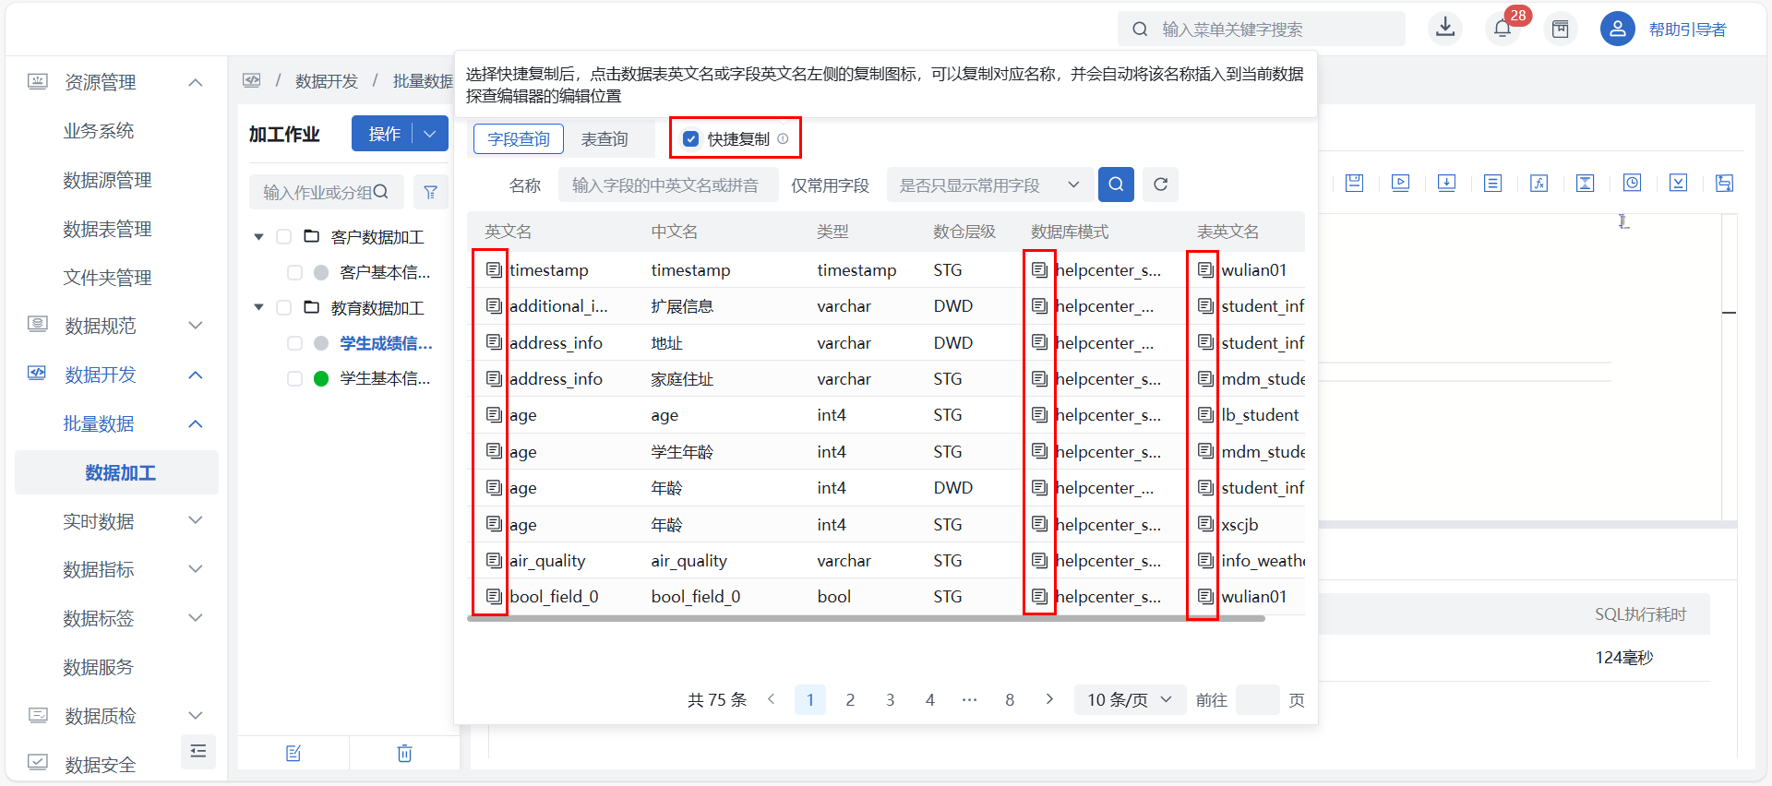Check the 学生基本信... job checkbox
This screenshot has height=786, width=1772.
[294, 378]
